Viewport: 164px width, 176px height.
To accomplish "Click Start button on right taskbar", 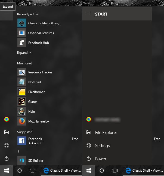I will (89, 171).
